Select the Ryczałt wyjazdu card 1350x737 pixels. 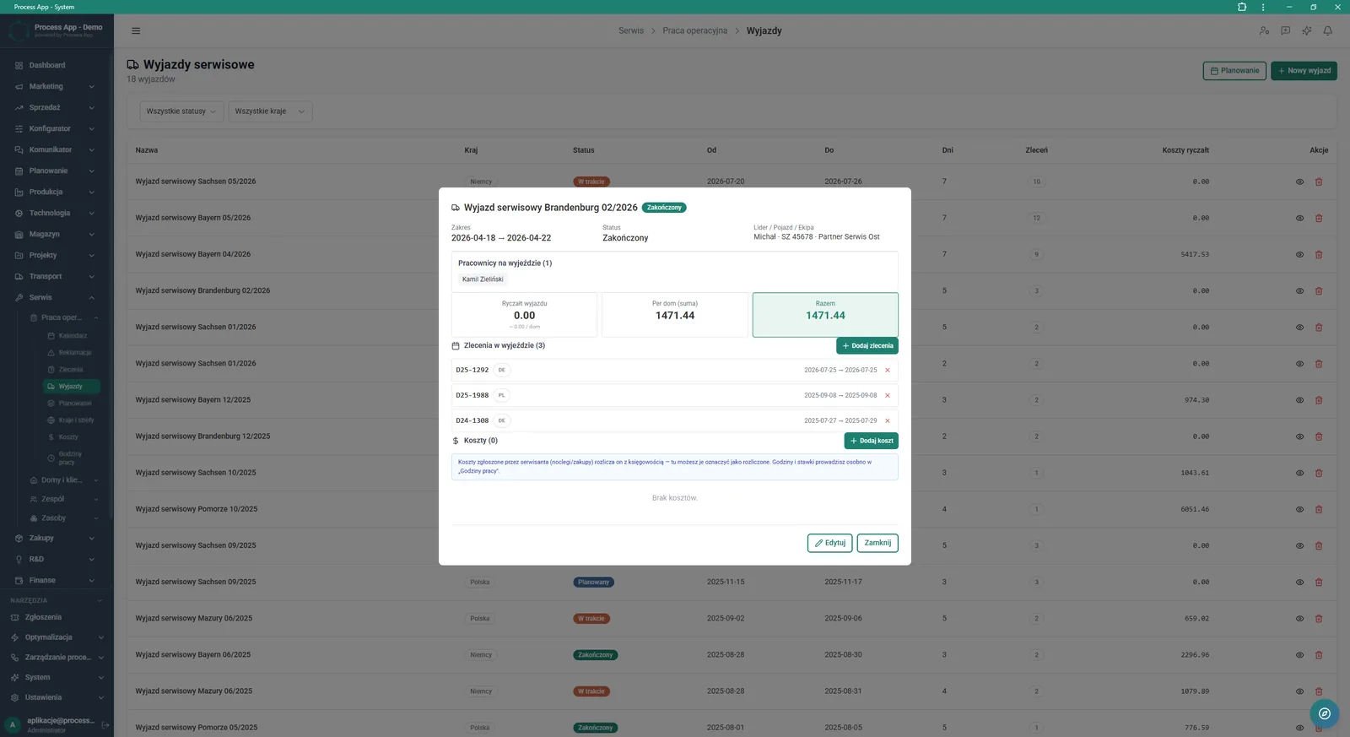(524, 315)
